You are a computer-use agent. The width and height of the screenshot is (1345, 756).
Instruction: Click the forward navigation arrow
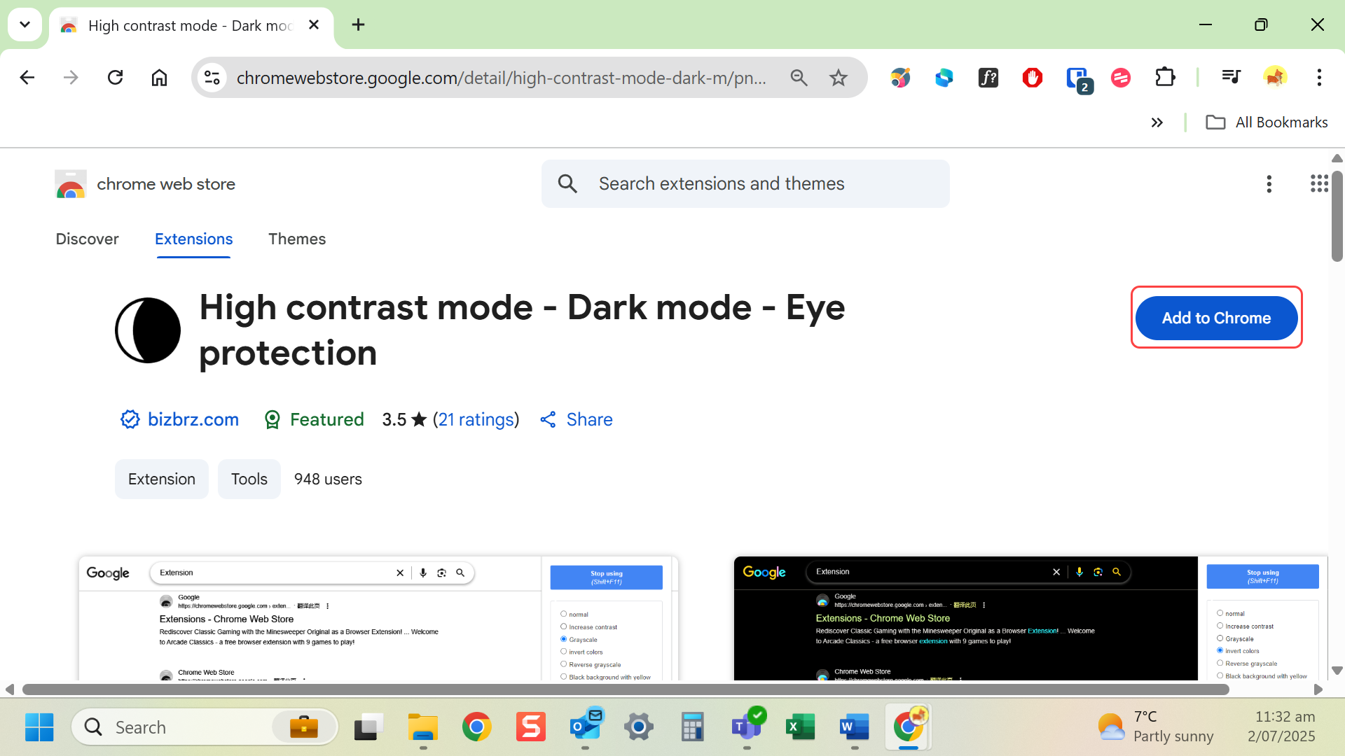71,78
